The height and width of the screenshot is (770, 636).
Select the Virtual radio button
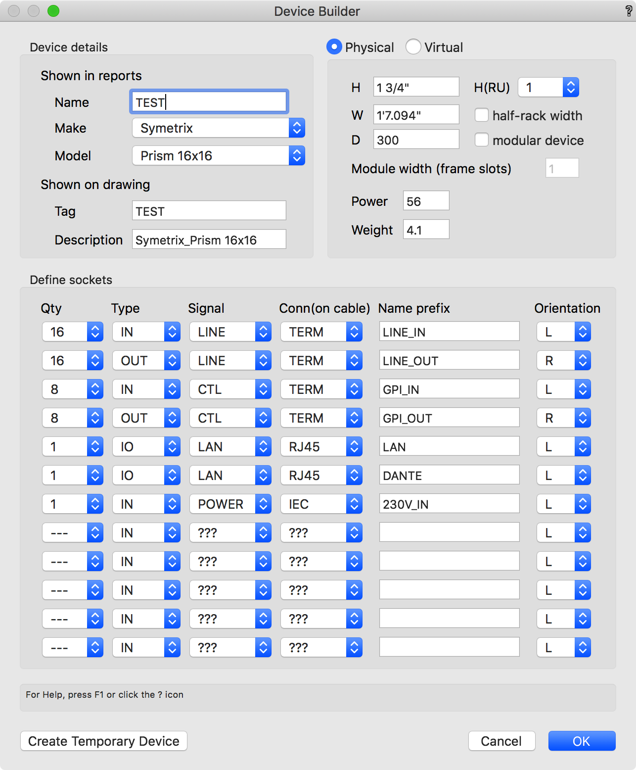(x=413, y=47)
